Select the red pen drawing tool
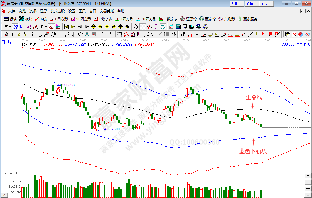This screenshot has height=198, width=312. (6, 34)
